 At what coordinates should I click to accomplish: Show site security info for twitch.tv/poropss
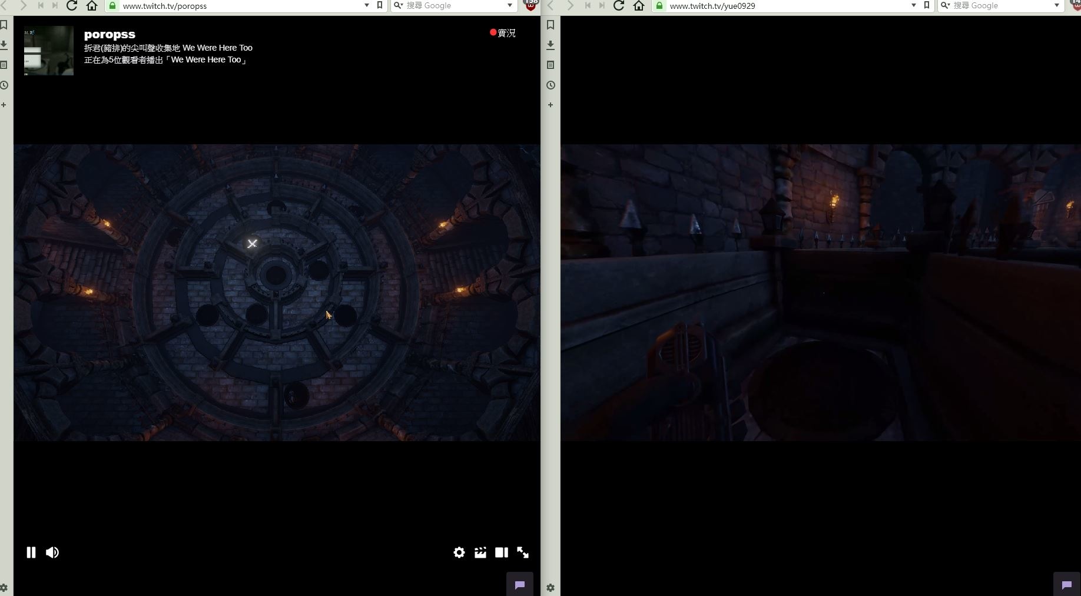tap(112, 6)
